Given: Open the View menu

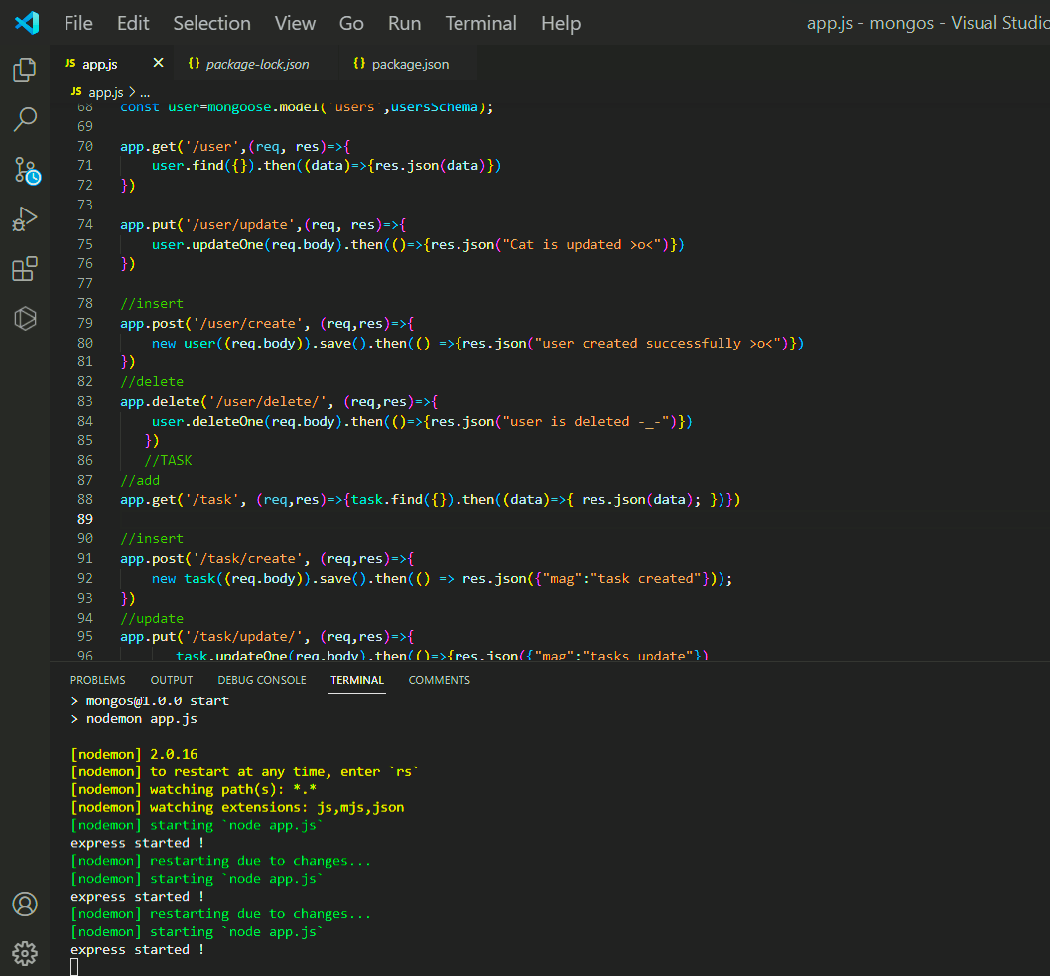Looking at the screenshot, I should click(295, 24).
